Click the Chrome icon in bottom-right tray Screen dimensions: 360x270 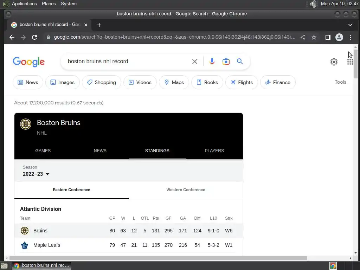(333, 266)
